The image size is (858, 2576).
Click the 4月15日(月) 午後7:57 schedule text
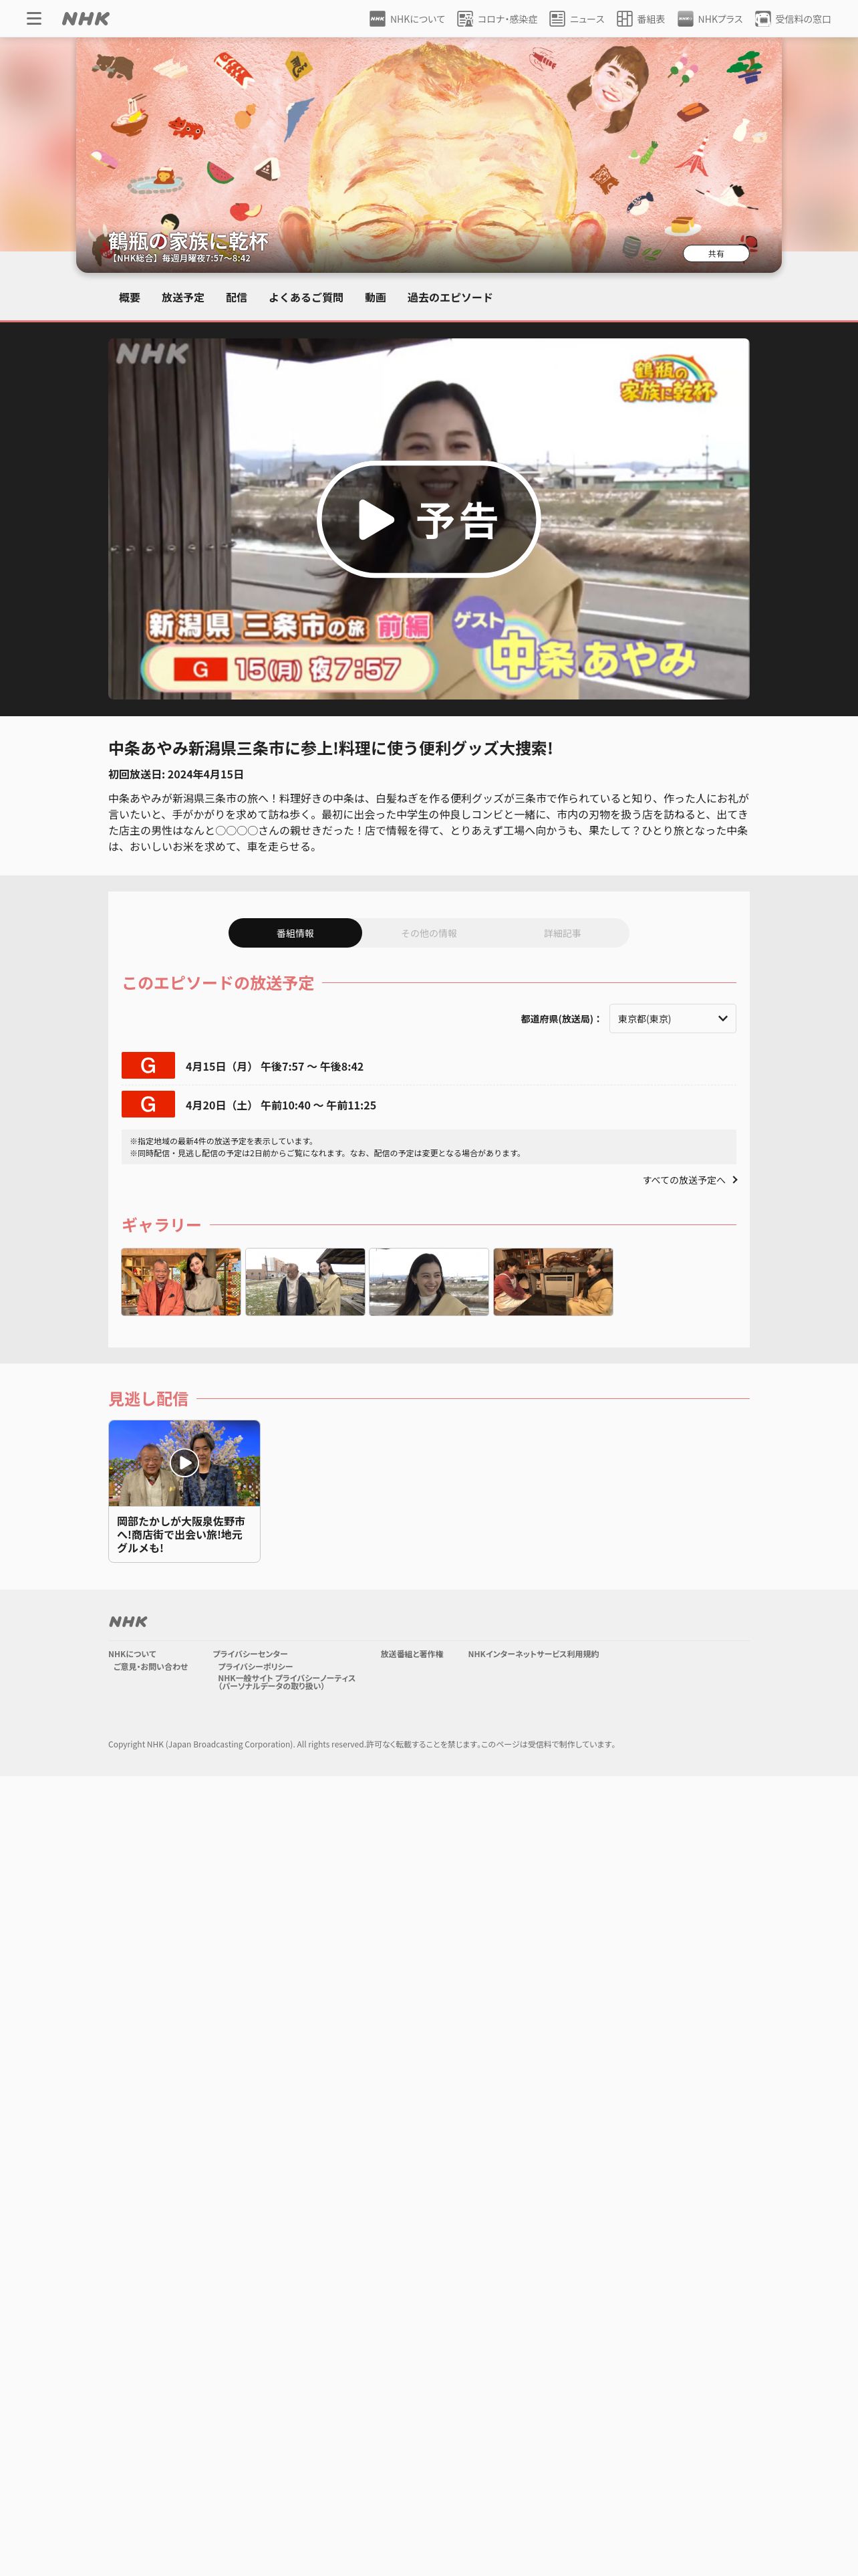coord(275,1067)
